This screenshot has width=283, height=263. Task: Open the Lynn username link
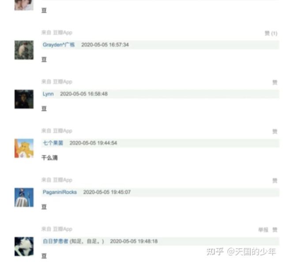(48, 94)
